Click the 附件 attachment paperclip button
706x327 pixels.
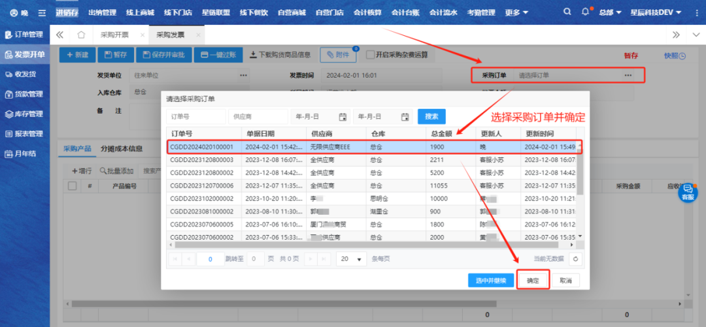point(338,55)
